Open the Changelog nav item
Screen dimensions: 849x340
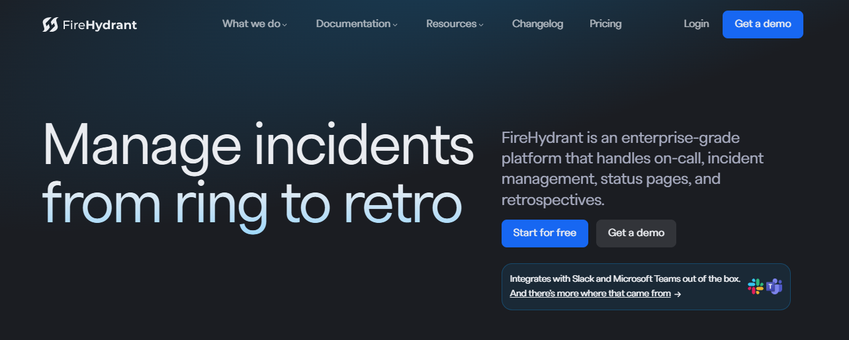537,24
